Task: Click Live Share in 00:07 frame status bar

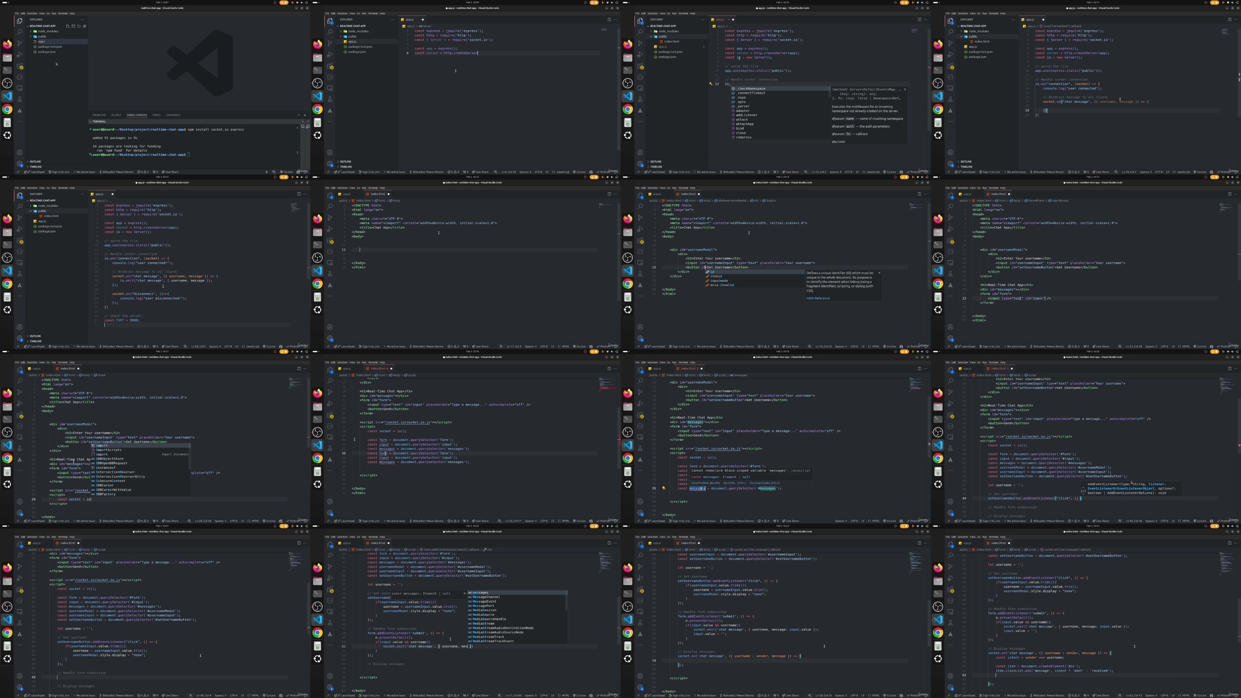Action: tap(171, 171)
